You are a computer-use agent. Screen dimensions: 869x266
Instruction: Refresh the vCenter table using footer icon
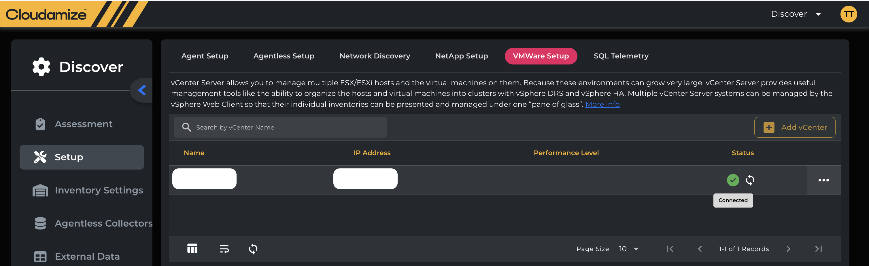click(x=253, y=249)
